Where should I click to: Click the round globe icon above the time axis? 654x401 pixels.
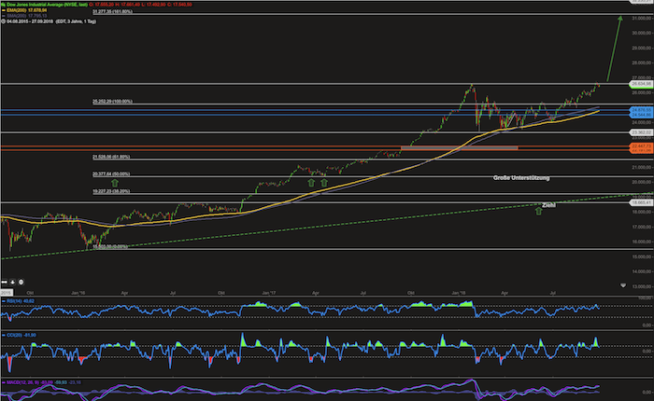tap(21, 282)
